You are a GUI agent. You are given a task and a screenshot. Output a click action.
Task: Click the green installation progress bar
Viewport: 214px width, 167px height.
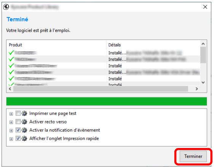point(107,101)
